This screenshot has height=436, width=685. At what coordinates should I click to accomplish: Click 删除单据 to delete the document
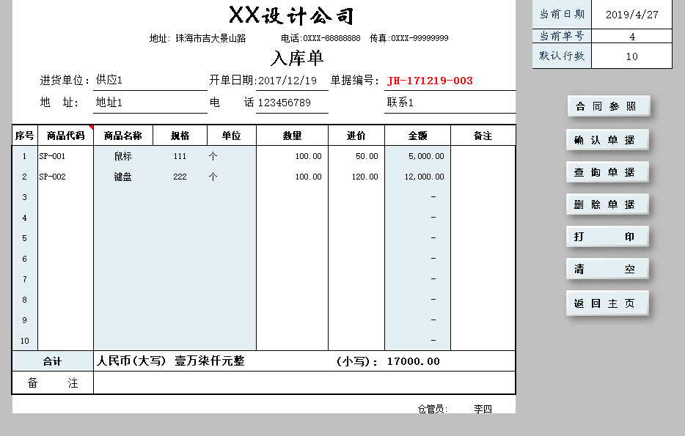[x=608, y=204]
